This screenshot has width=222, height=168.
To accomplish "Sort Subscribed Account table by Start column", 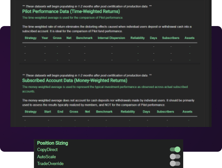I will (x=48, y=112).
